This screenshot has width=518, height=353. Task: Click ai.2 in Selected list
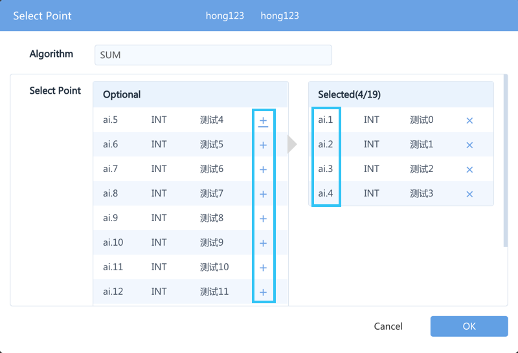pos(326,144)
